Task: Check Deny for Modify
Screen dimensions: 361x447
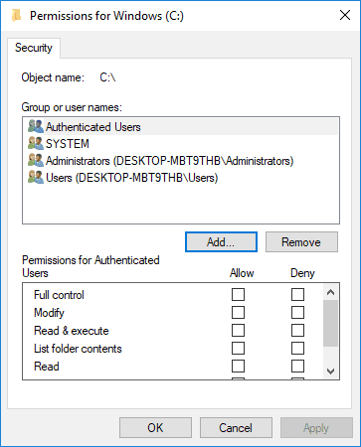Action: [x=297, y=312]
